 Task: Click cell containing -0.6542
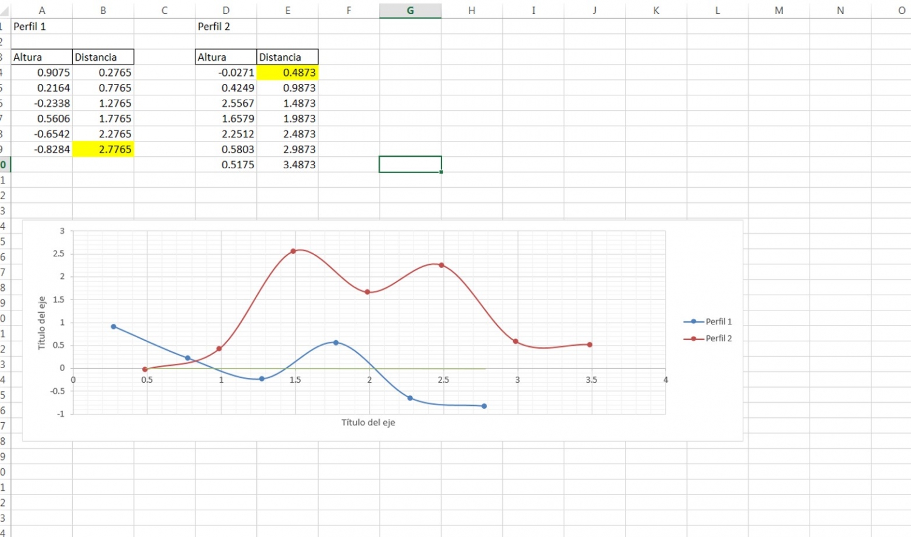click(42, 134)
